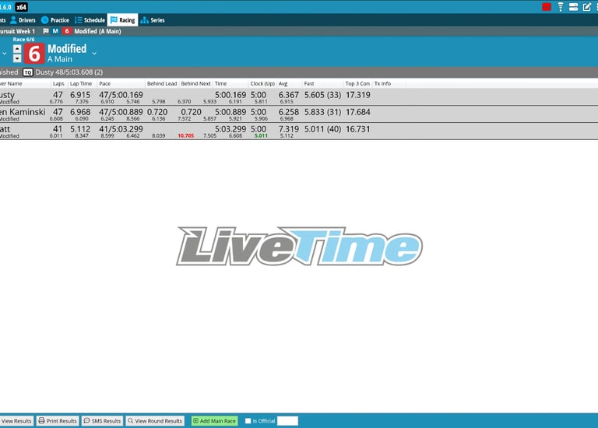Click Top 3 Con value 16.731
Screen dimensions: 598x428
pyautogui.click(x=357, y=129)
